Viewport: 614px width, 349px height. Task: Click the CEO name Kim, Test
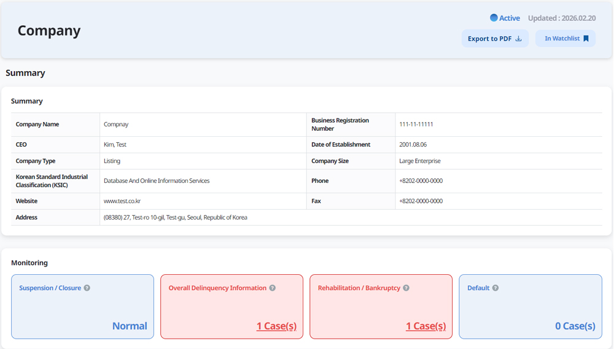click(x=115, y=145)
